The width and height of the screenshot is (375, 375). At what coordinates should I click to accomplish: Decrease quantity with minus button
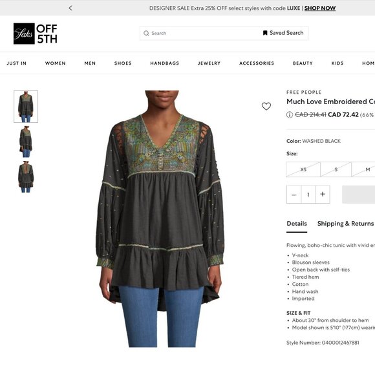click(x=294, y=195)
